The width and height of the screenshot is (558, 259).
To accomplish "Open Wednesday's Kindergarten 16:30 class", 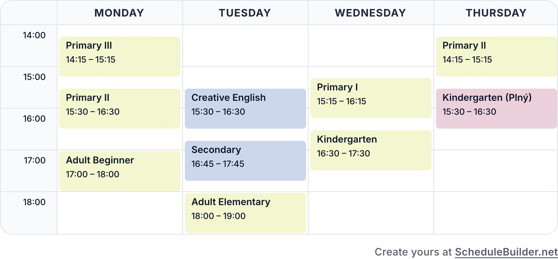I will 371,150.
